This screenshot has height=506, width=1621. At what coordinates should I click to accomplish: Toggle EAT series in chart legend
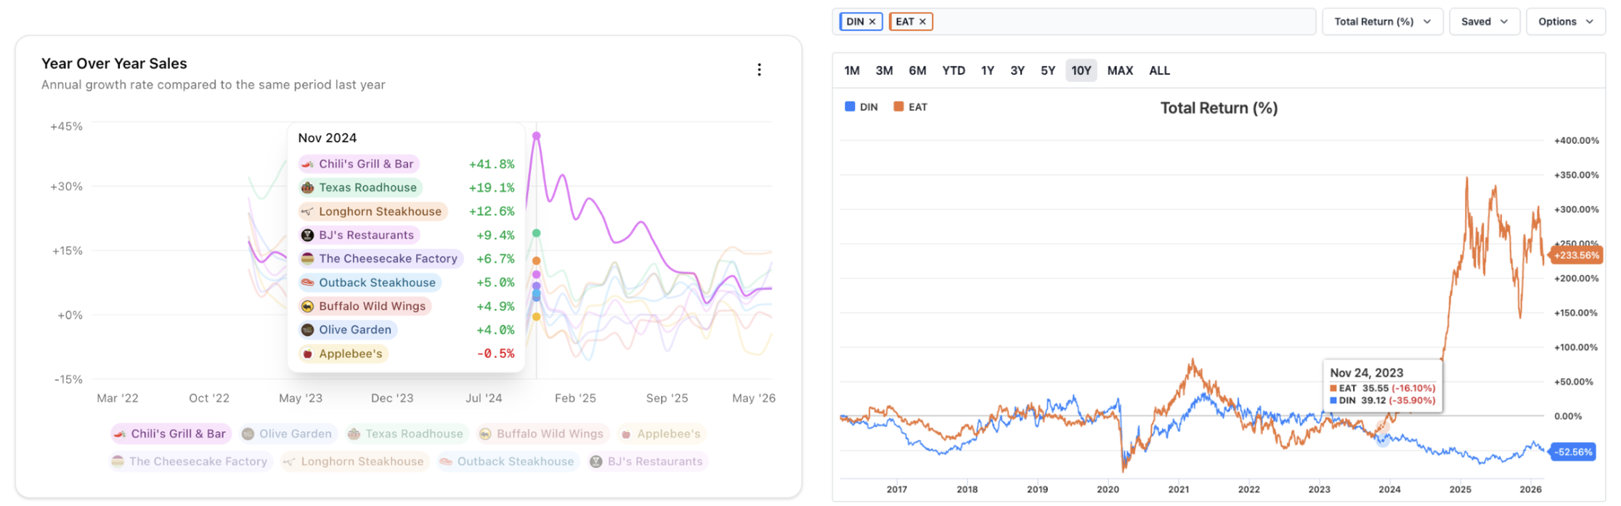click(x=910, y=107)
